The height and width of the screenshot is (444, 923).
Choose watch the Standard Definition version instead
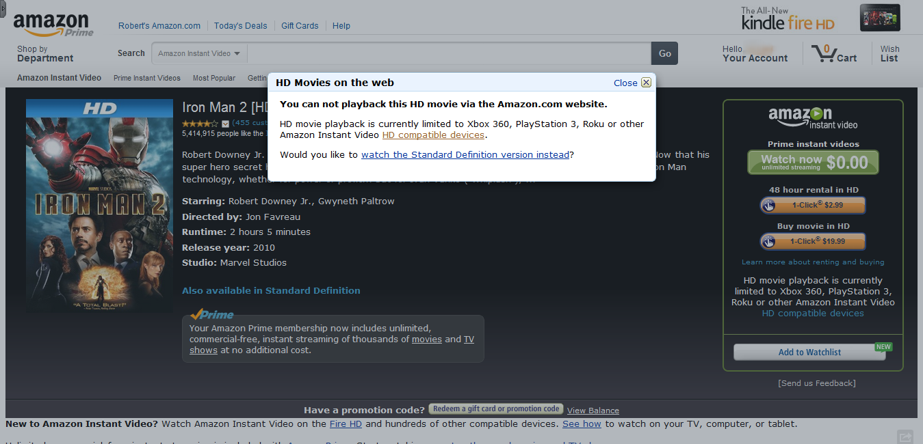[x=465, y=155]
